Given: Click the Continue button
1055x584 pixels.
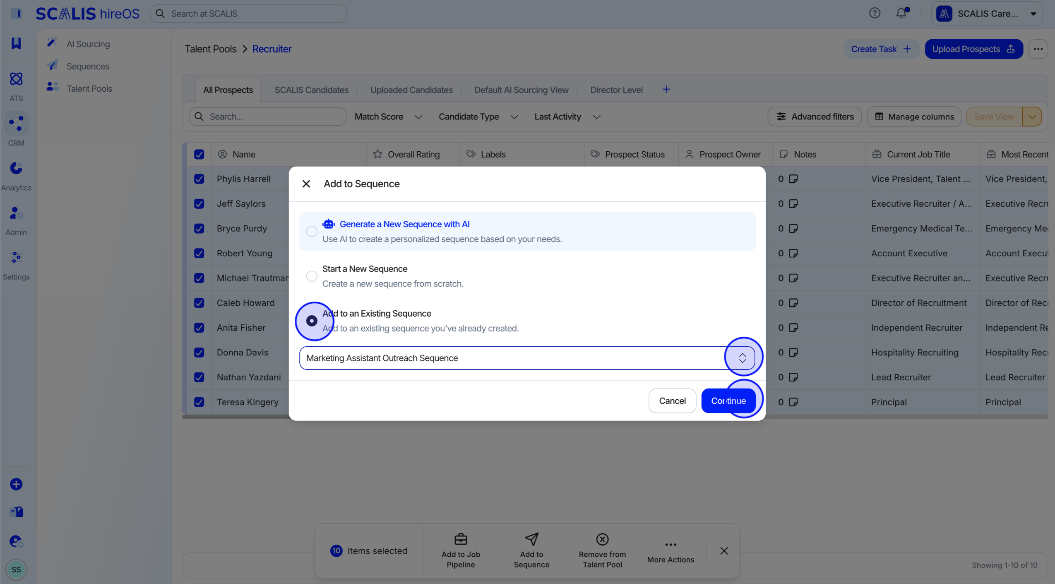Looking at the screenshot, I should pos(728,400).
